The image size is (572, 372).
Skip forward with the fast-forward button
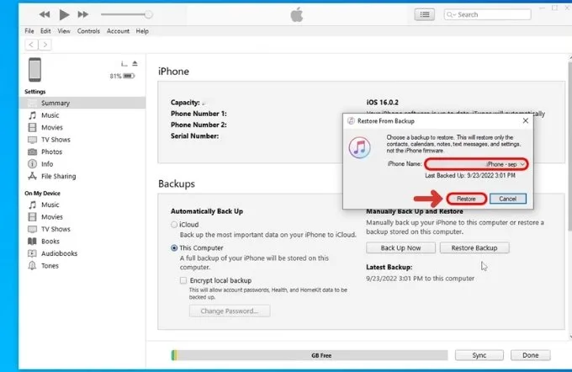pyautogui.click(x=83, y=14)
